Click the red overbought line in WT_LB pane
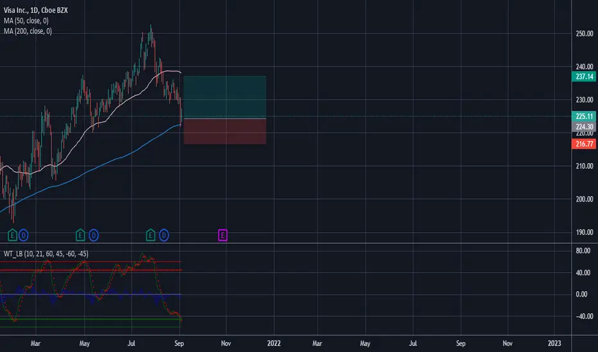The image size is (598, 352). coord(90,262)
